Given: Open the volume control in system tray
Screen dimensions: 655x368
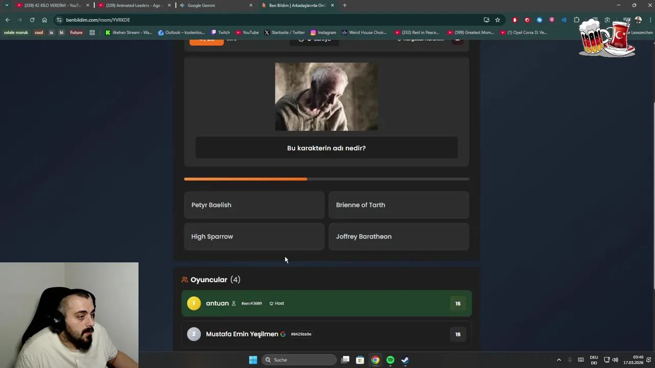Looking at the screenshot, I should pos(615,360).
